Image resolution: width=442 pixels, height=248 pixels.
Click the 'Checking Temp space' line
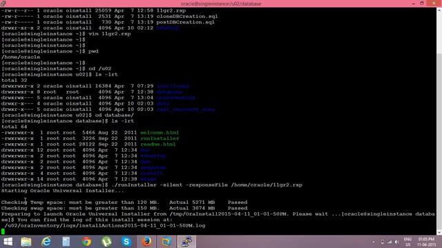coord(124,203)
